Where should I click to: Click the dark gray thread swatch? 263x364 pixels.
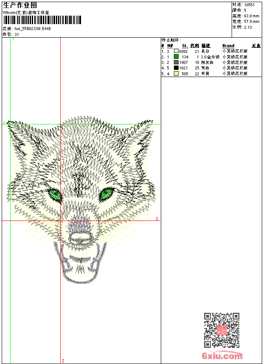point(176,62)
